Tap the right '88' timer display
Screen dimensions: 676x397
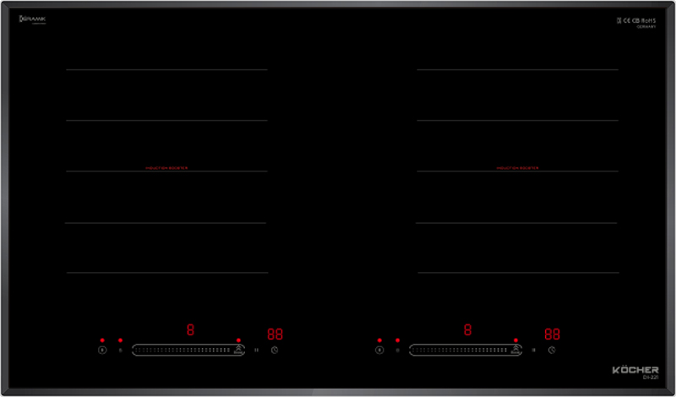point(552,334)
